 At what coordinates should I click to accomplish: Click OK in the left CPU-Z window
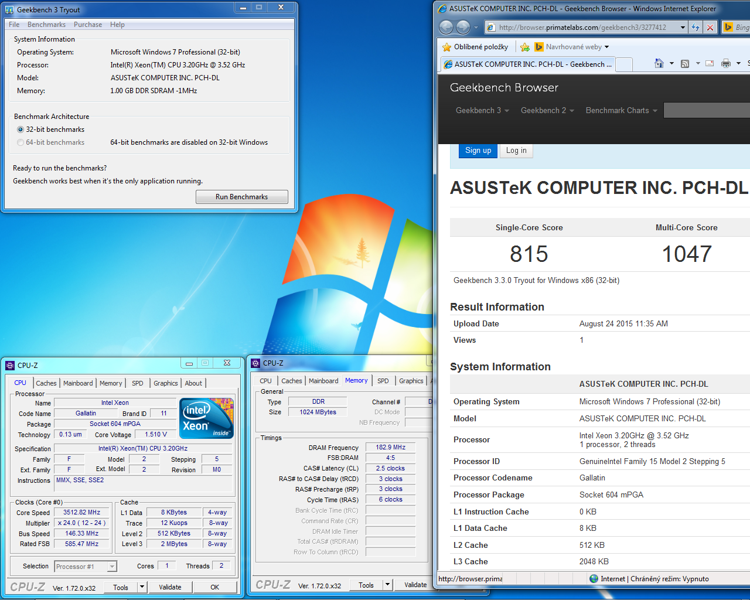[215, 587]
